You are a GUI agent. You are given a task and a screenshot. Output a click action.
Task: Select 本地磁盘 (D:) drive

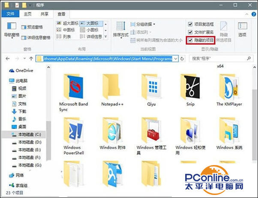(x=27, y=142)
